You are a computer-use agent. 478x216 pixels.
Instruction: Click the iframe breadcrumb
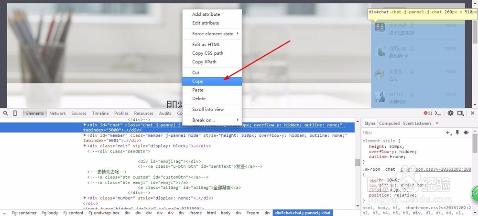pyautogui.click(x=196, y=213)
